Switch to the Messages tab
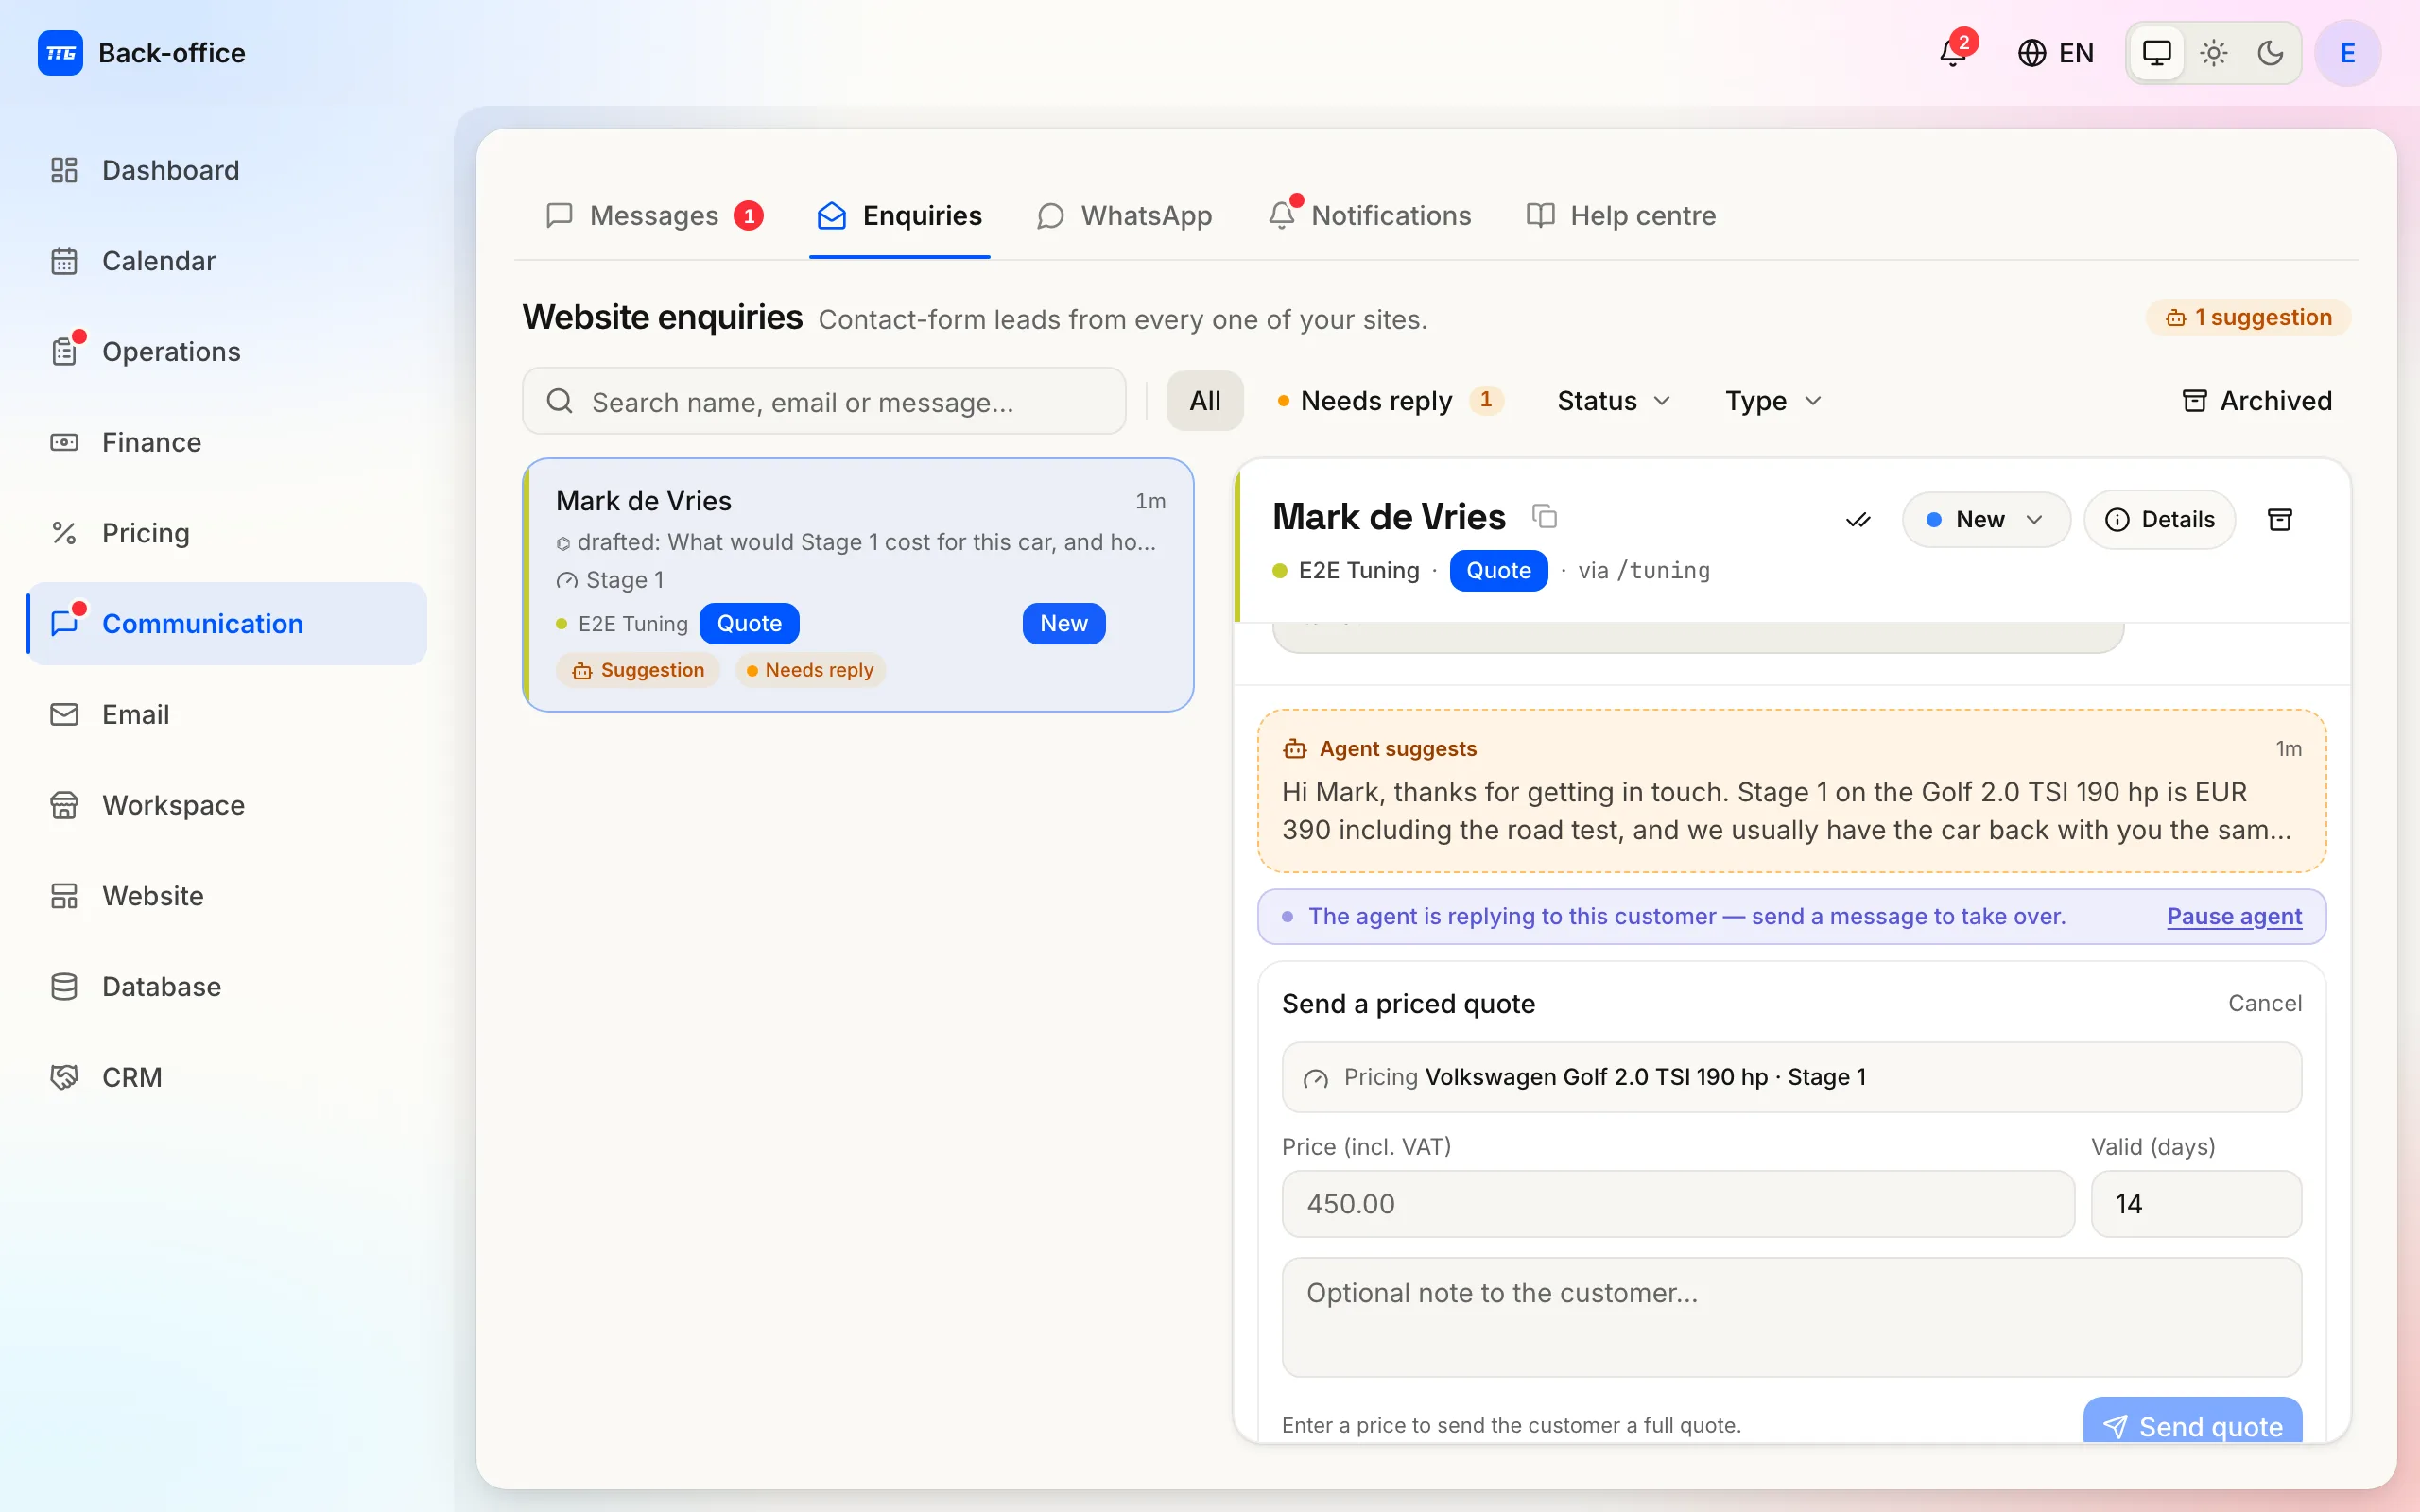 [655, 215]
